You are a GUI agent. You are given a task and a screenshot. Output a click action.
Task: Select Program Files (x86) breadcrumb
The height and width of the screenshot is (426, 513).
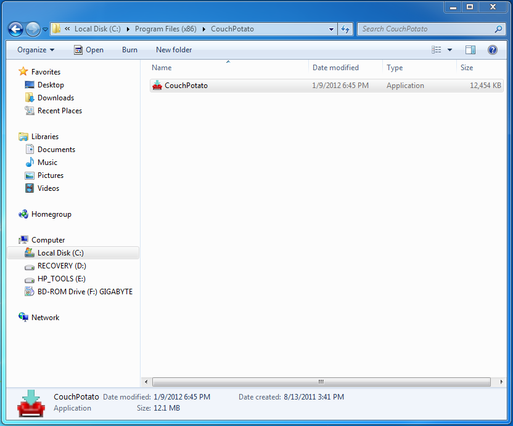(x=165, y=29)
